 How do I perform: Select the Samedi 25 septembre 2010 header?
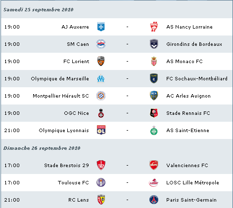pos(39,9)
